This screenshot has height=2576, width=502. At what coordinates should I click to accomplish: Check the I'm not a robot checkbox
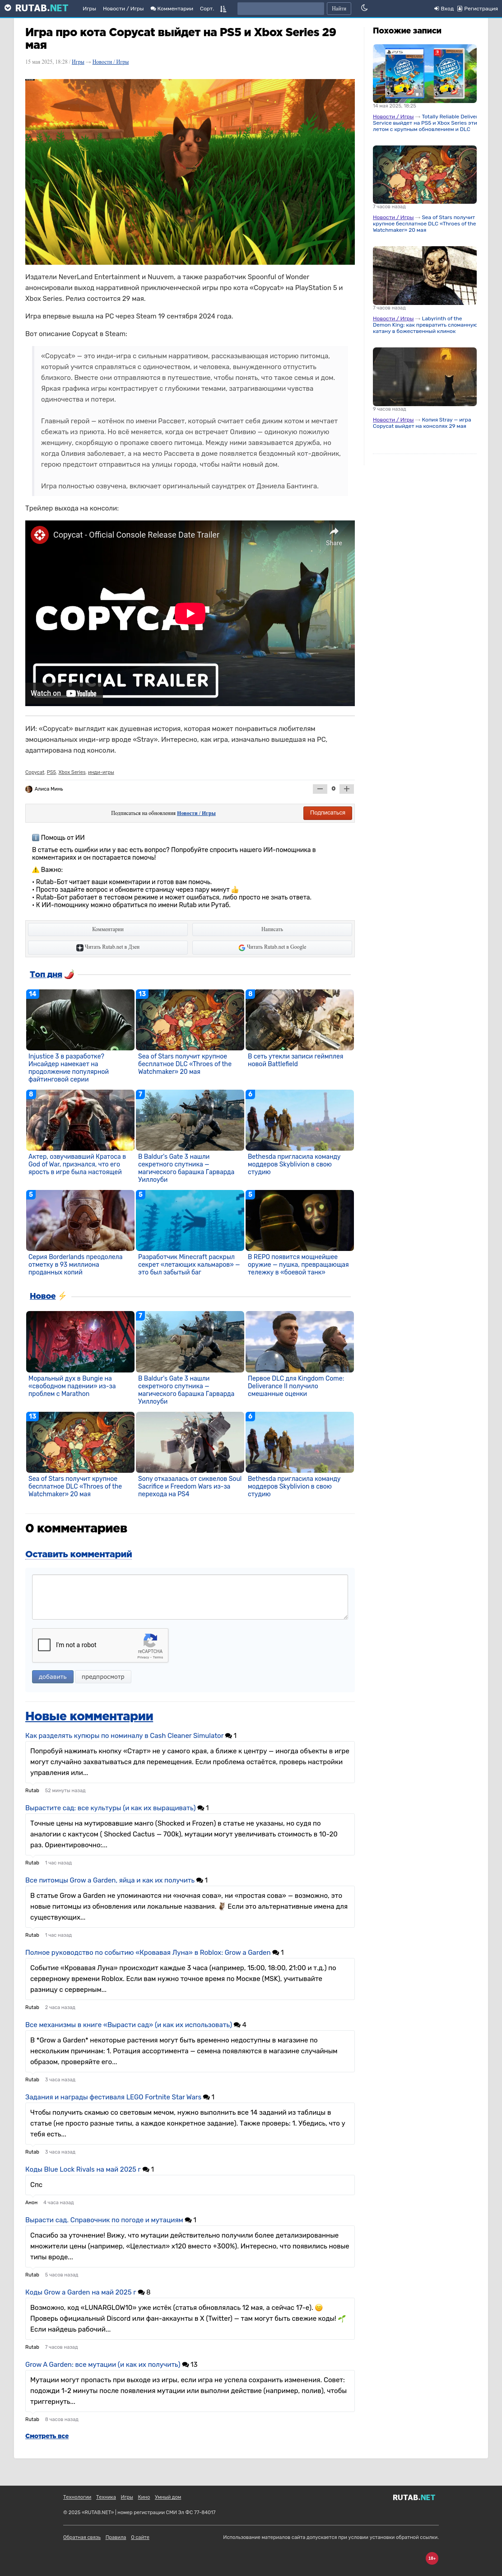pyautogui.click(x=44, y=1645)
